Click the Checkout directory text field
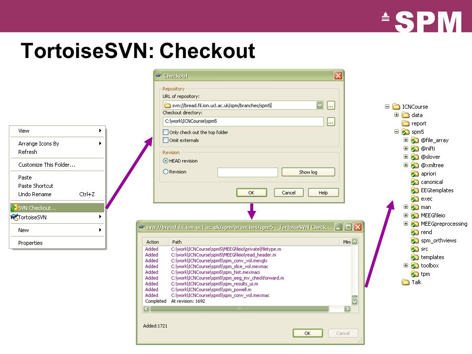This screenshot has width=472, height=354. coord(243,121)
